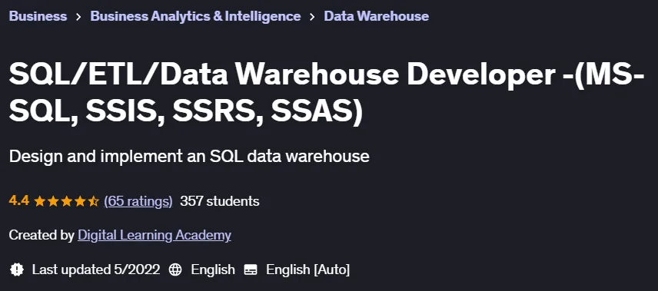Image resolution: width=658 pixels, height=291 pixels.
Task: Click the second rating star
Action: tap(53, 201)
